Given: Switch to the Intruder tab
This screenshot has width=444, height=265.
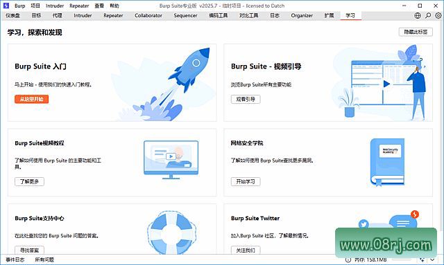Looking at the screenshot, I should (x=83, y=15).
